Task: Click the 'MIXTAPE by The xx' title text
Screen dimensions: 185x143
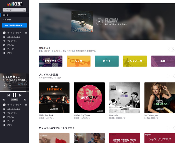Action: 82,115
